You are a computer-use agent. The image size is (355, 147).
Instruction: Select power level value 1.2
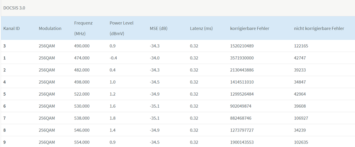[113, 94]
